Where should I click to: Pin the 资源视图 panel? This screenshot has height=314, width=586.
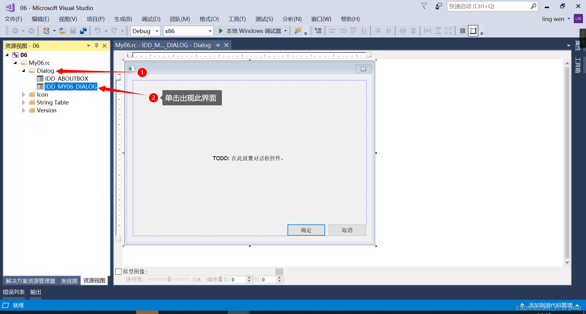tap(96, 45)
